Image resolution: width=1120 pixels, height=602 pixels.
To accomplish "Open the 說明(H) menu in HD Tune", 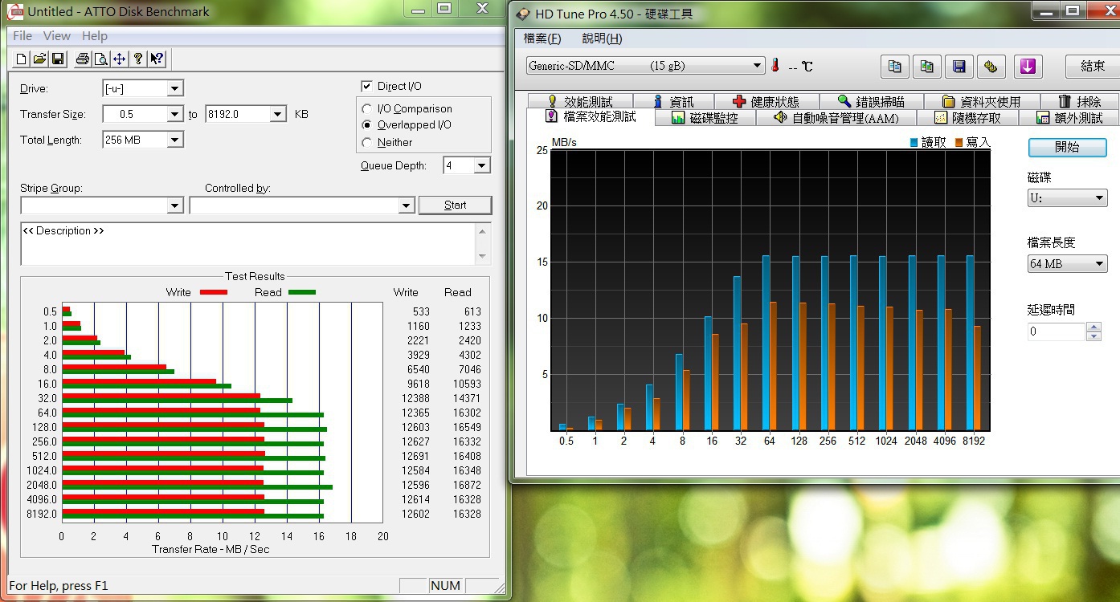I will [x=602, y=38].
